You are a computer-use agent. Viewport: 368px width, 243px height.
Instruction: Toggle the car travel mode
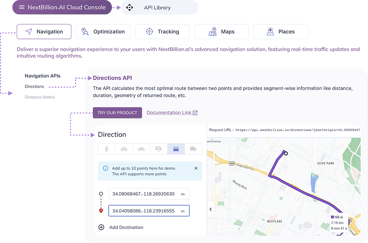pos(176,149)
